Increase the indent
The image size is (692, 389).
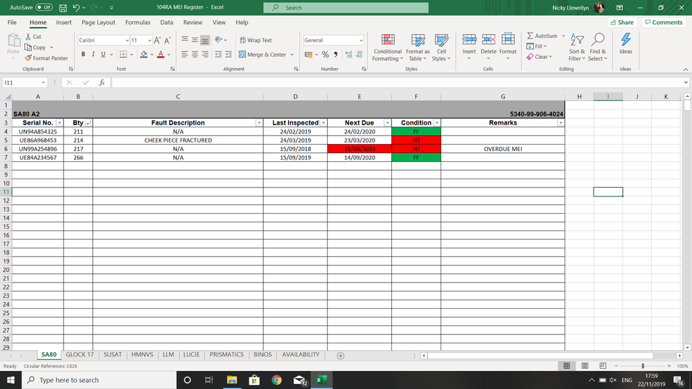[x=228, y=54]
